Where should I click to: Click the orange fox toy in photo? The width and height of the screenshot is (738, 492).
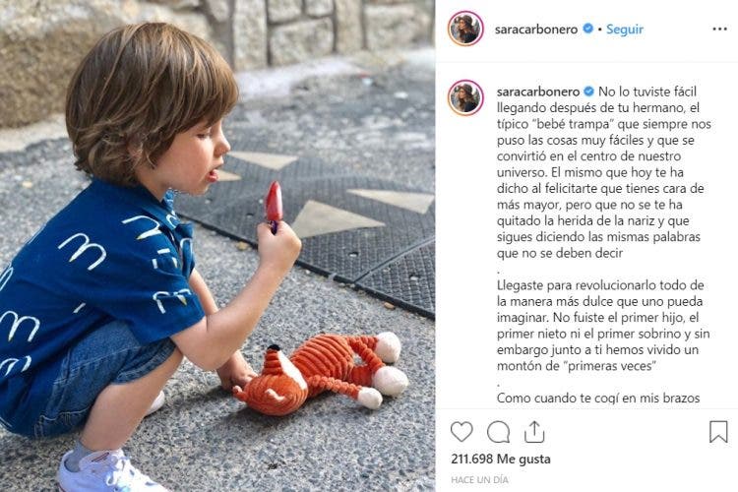(x=321, y=372)
